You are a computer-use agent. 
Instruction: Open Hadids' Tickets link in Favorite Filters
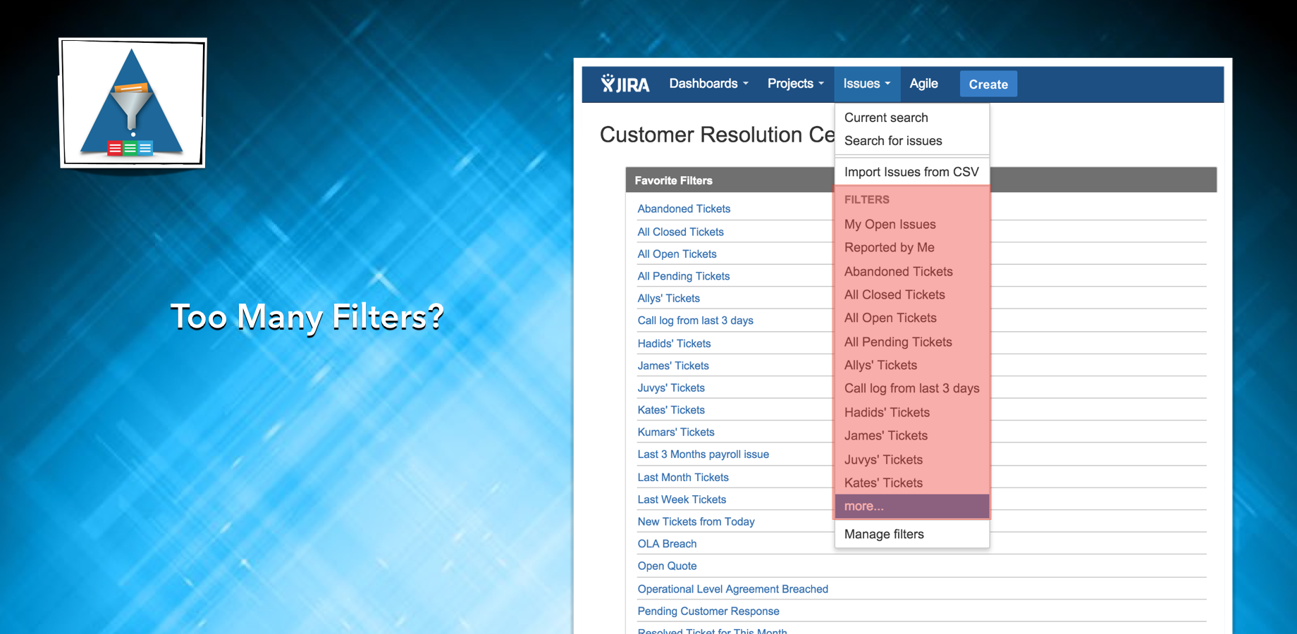674,343
